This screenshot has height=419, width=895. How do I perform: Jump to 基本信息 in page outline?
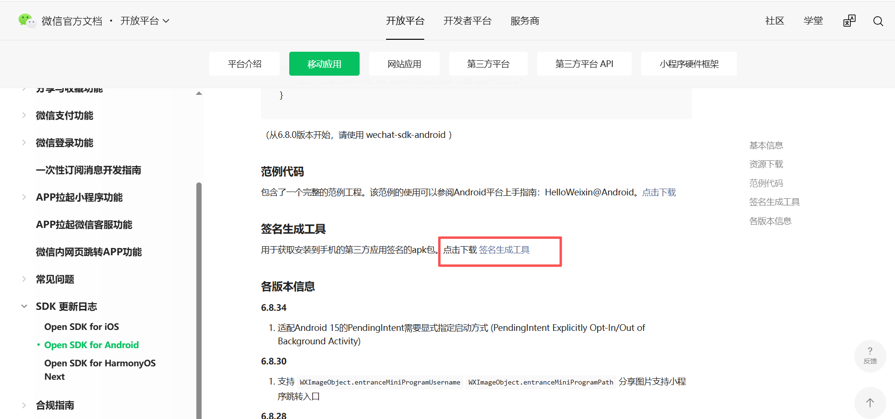[x=766, y=145]
